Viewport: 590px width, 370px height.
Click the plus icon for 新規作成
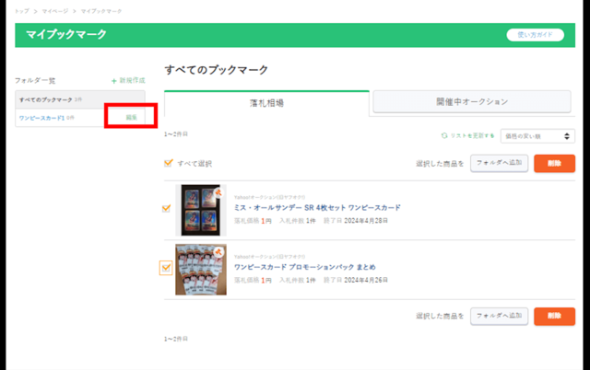(113, 81)
